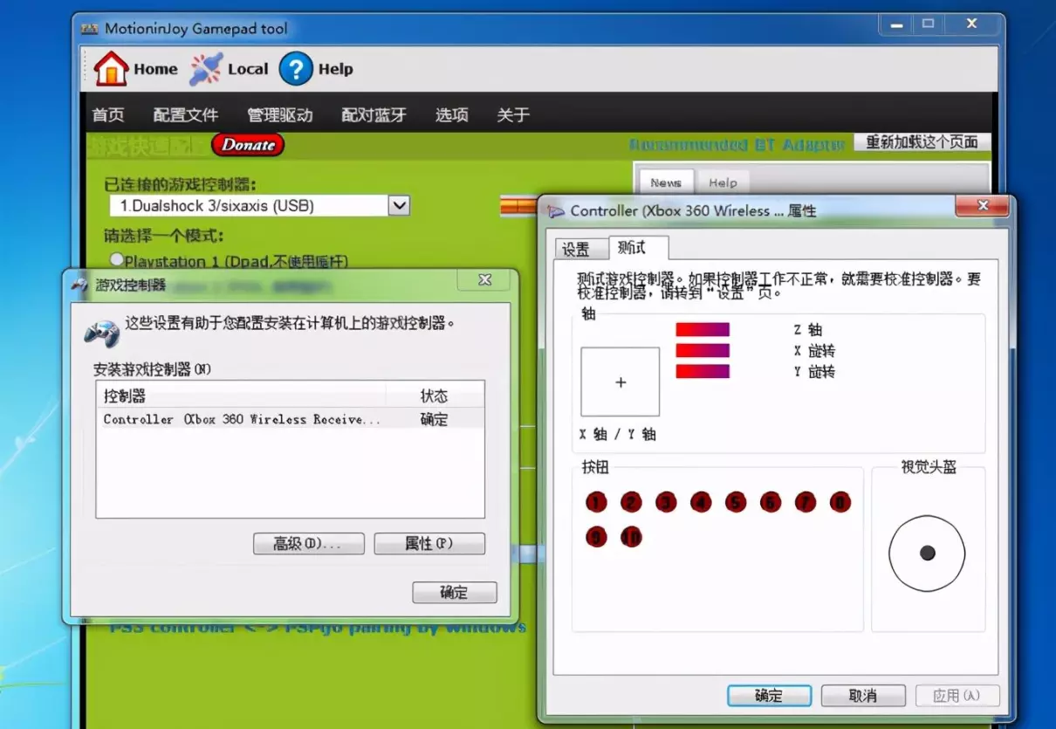Click the Controller properties title bar icon

click(x=556, y=211)
